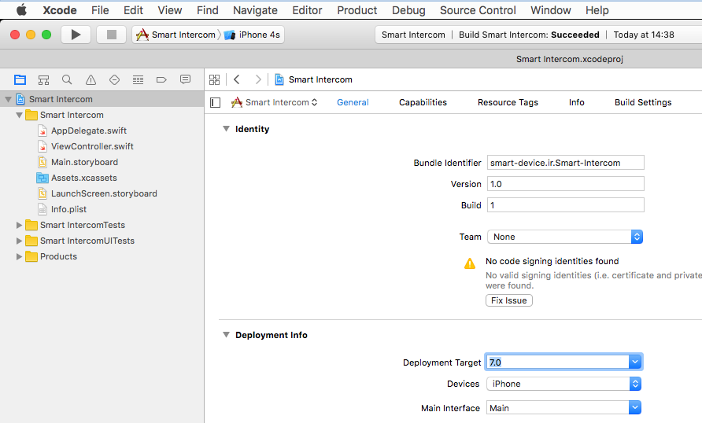
Task: Switch to the Capabilities tab
Action: point(423,102)
